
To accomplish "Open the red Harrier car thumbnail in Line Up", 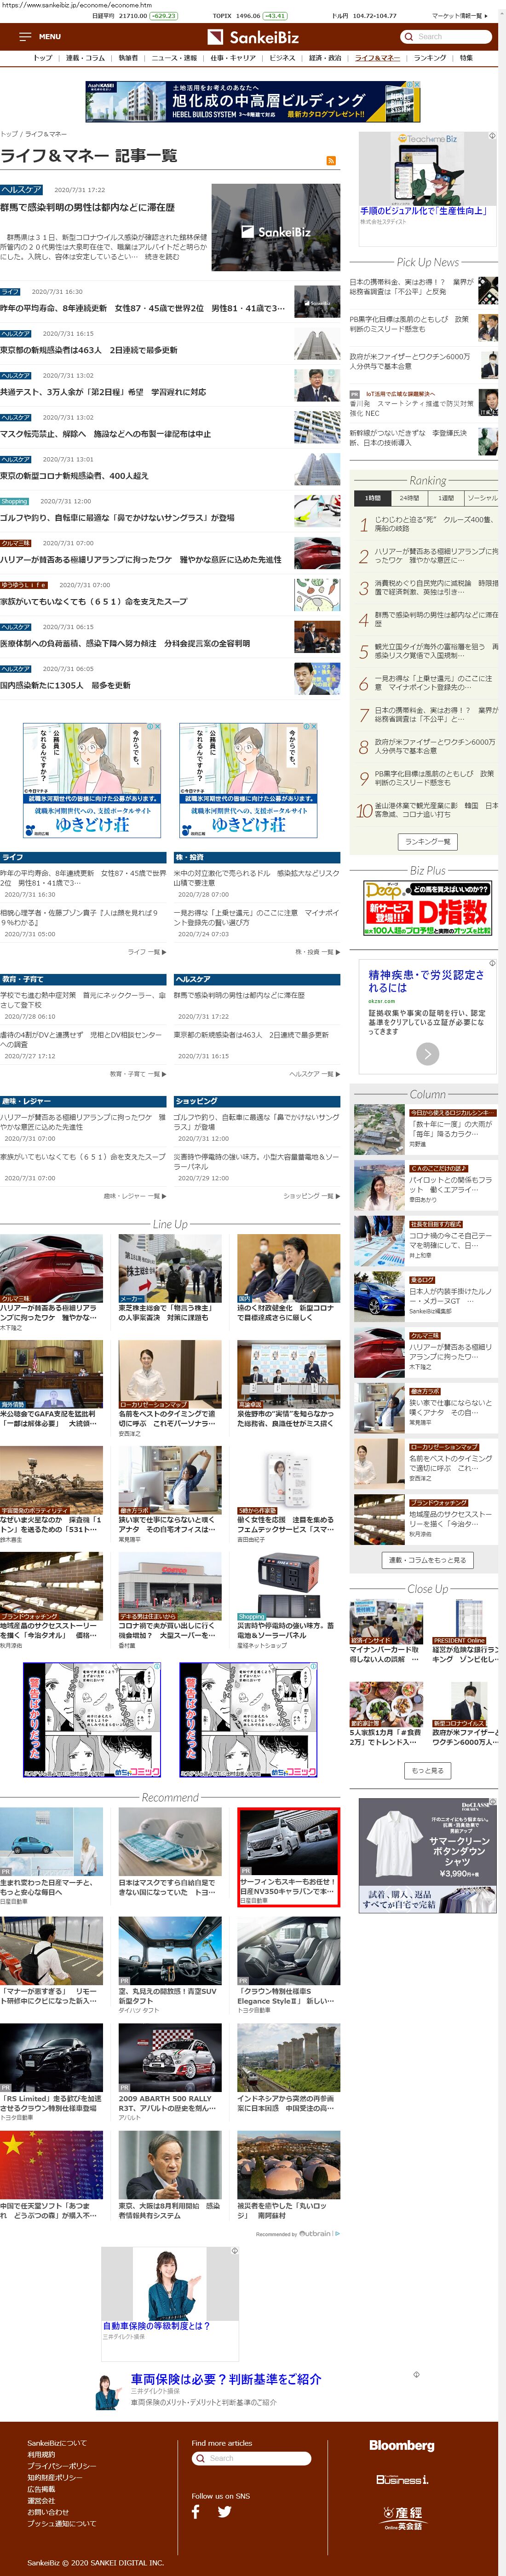I will 51,1266.
